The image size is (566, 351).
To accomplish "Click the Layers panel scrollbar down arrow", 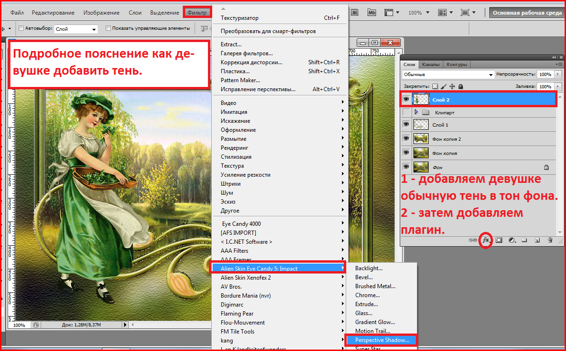I will coord(560,232).
